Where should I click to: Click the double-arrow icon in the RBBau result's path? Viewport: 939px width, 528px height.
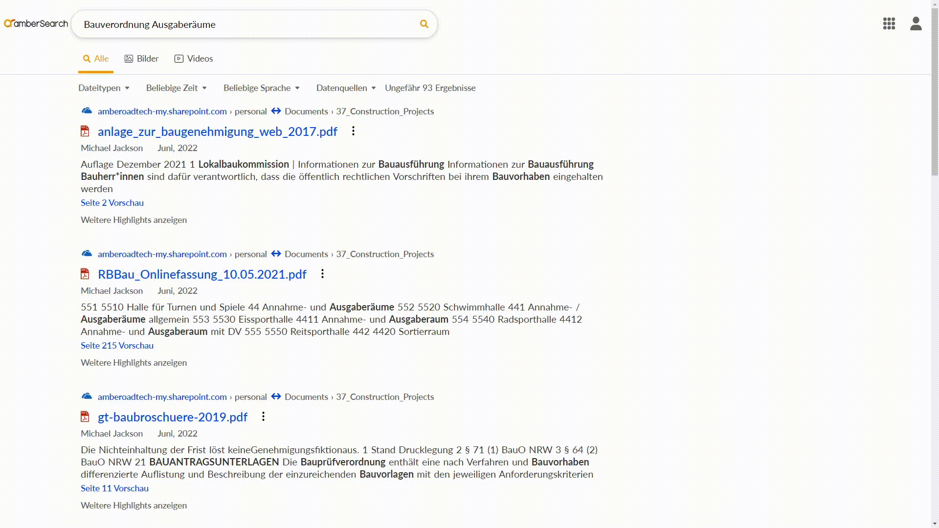click(276, 254)
